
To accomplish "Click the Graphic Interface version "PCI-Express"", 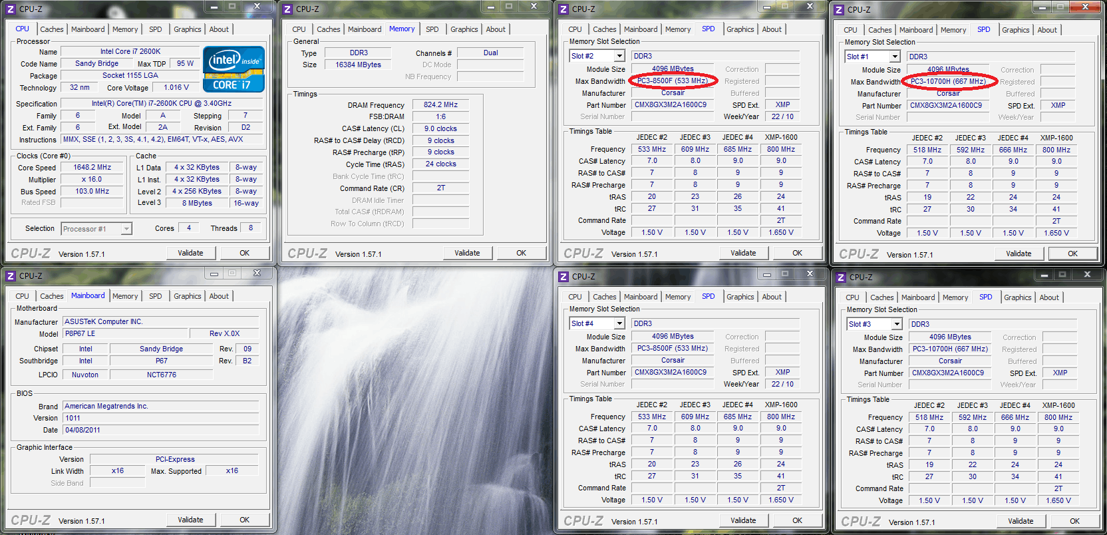I will (x=175, y=459).
